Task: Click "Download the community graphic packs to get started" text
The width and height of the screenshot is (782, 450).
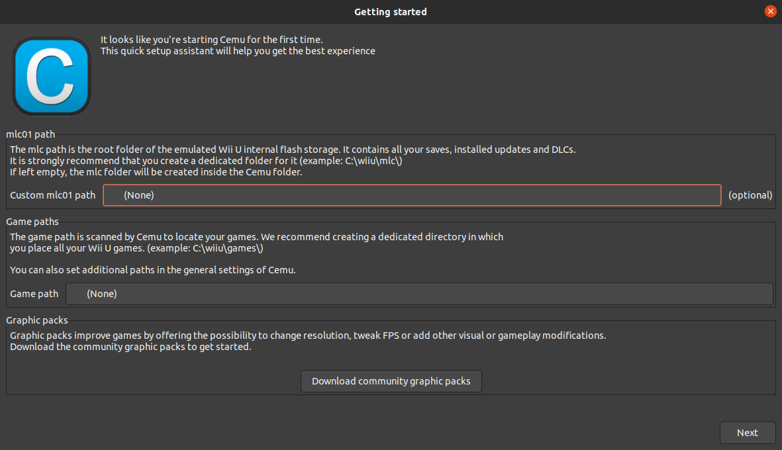Action: [x=130, y=347]
